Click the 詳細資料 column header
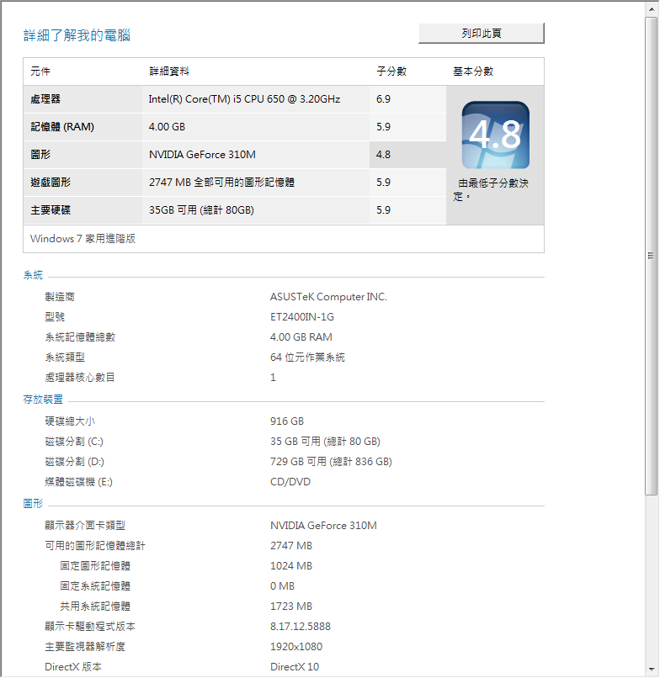The width and height of the screenshot is (660, 678). click(x=169, y=72)
